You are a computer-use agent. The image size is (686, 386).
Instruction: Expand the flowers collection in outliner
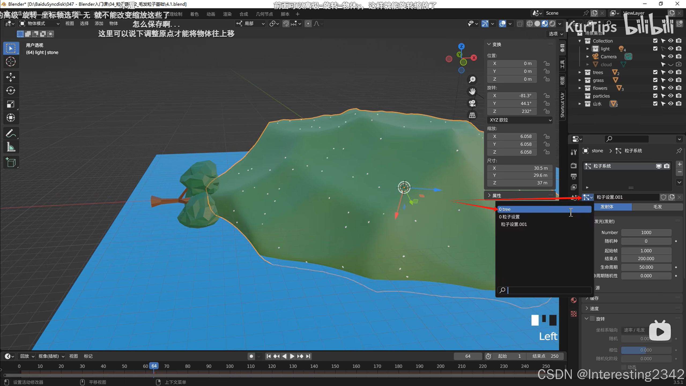[580, 88]
